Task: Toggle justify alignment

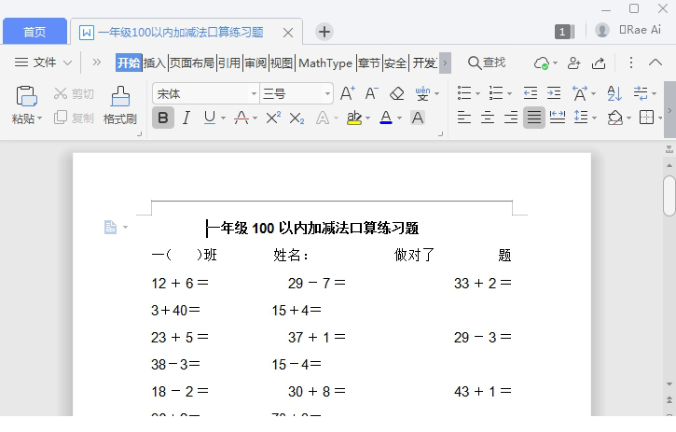Action: tap(533, 118)
